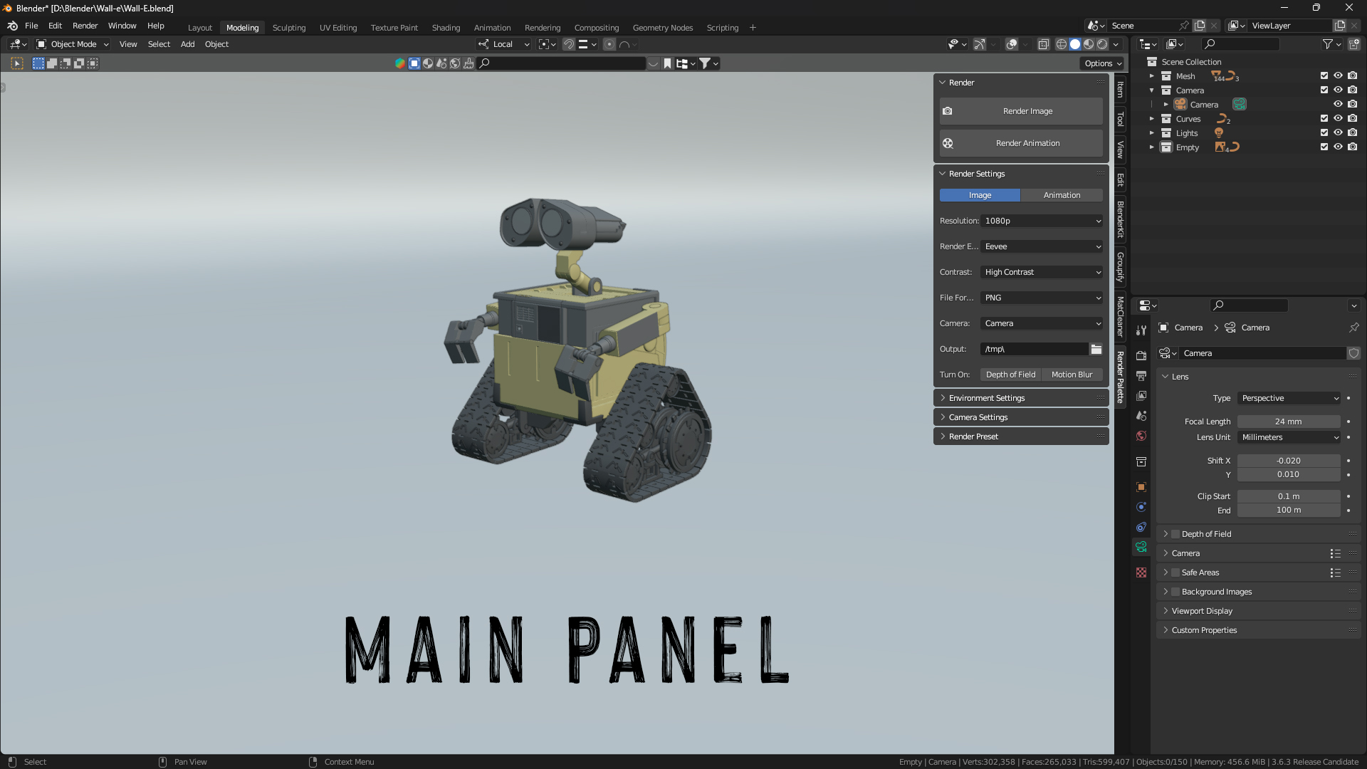Click the Camera preset list icon
Screen dimensions: 1367x769
tap(1335, 553)
